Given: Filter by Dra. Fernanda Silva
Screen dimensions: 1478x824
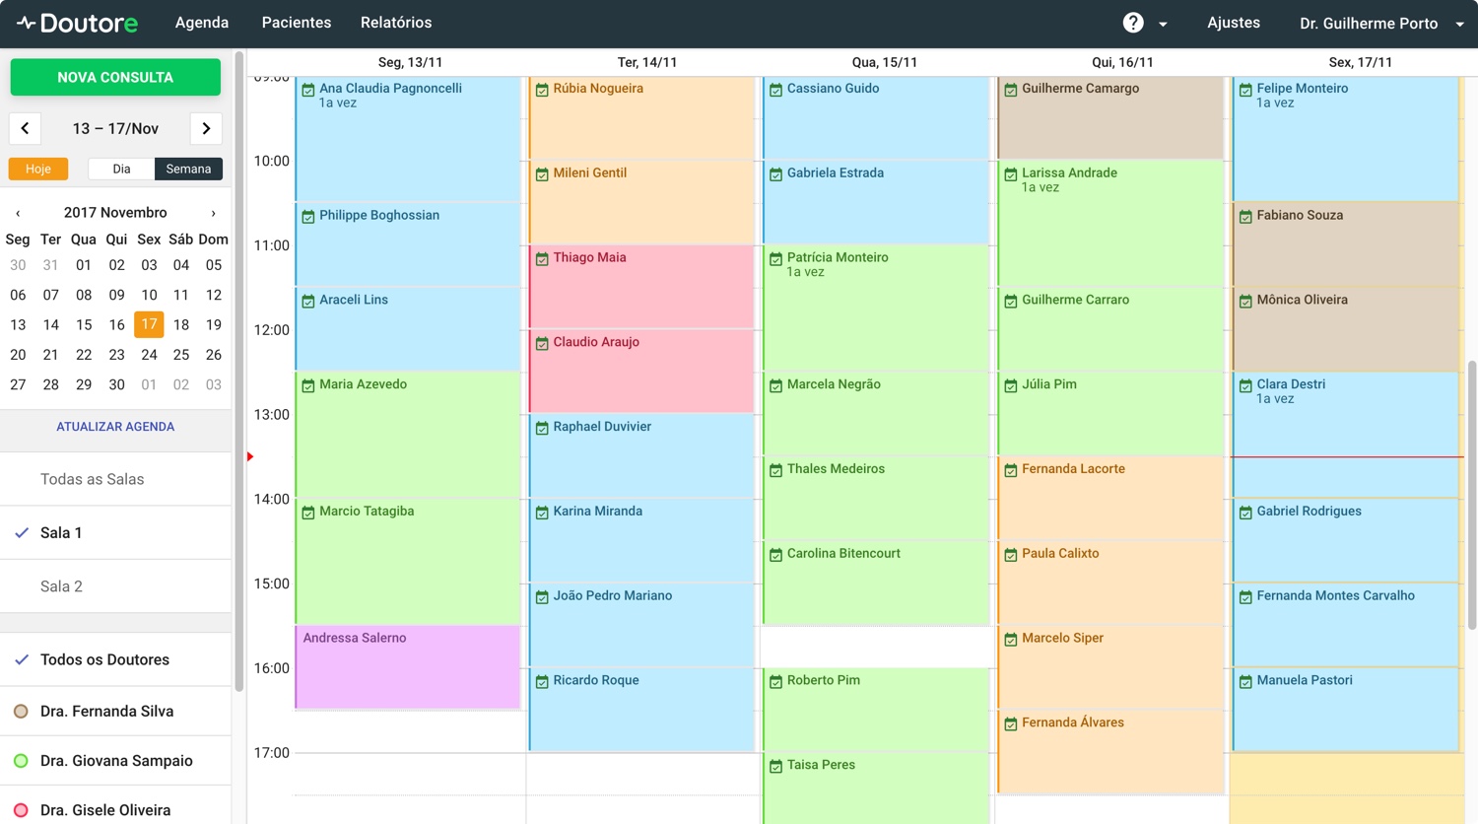Looking at the screenshot, I should [115, 711].
